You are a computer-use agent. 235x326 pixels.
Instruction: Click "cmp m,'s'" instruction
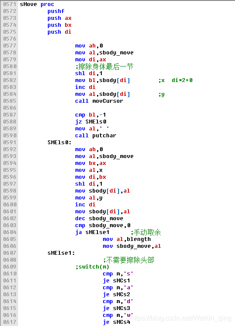coord(118,274)
